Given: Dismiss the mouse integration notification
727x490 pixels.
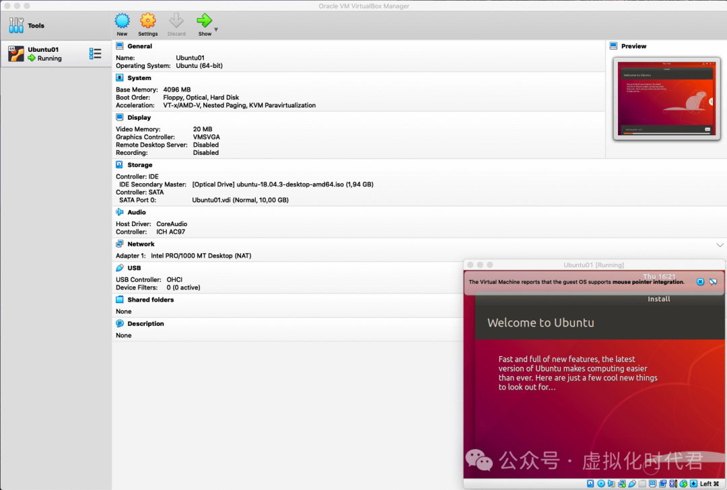Looking at the screenshot, I should point(700,282).
